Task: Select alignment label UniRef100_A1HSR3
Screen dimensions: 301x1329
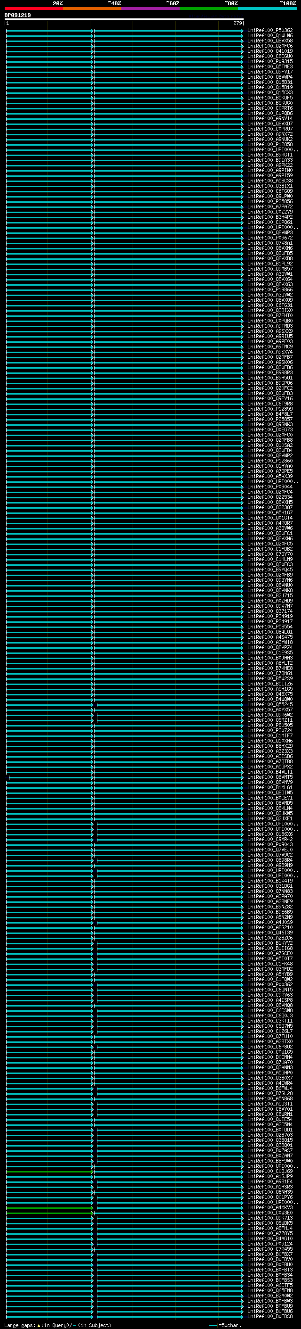Action: (x=270, y=1187)
